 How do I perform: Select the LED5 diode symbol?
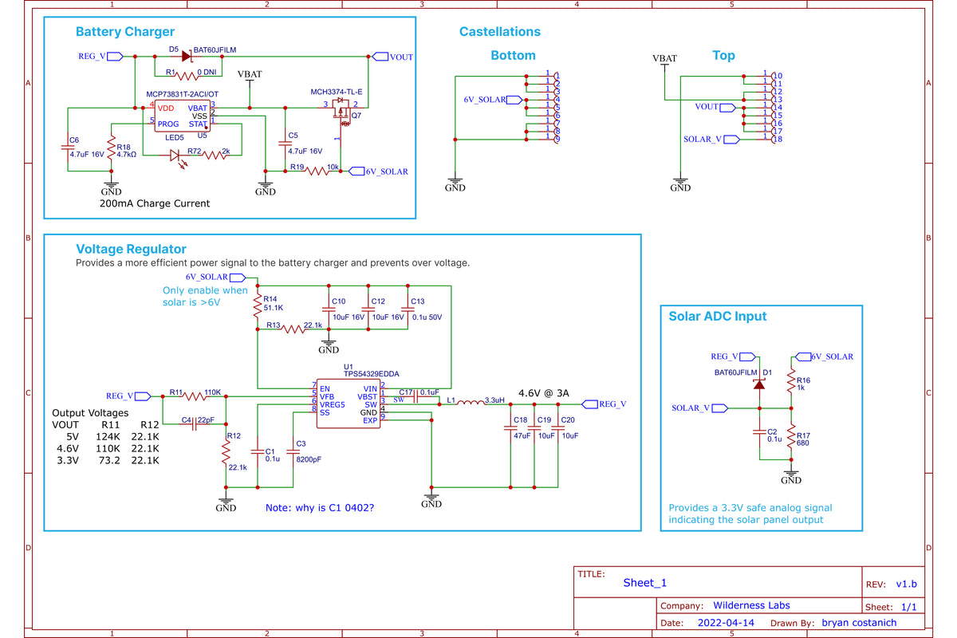[x=176, y=156]
